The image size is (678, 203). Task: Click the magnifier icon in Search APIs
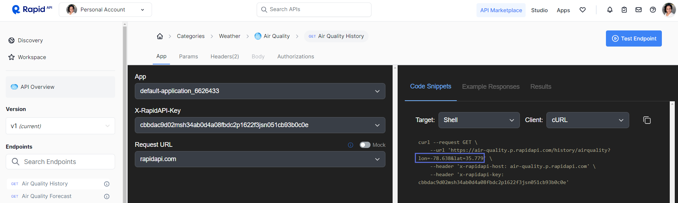[x=264, y=10]
